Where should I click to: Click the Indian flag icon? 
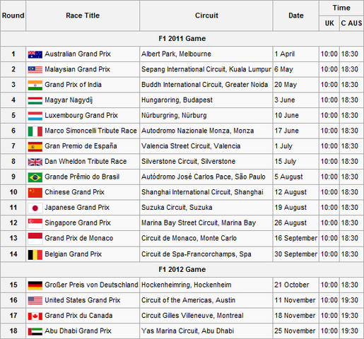[x=35, y=85]
